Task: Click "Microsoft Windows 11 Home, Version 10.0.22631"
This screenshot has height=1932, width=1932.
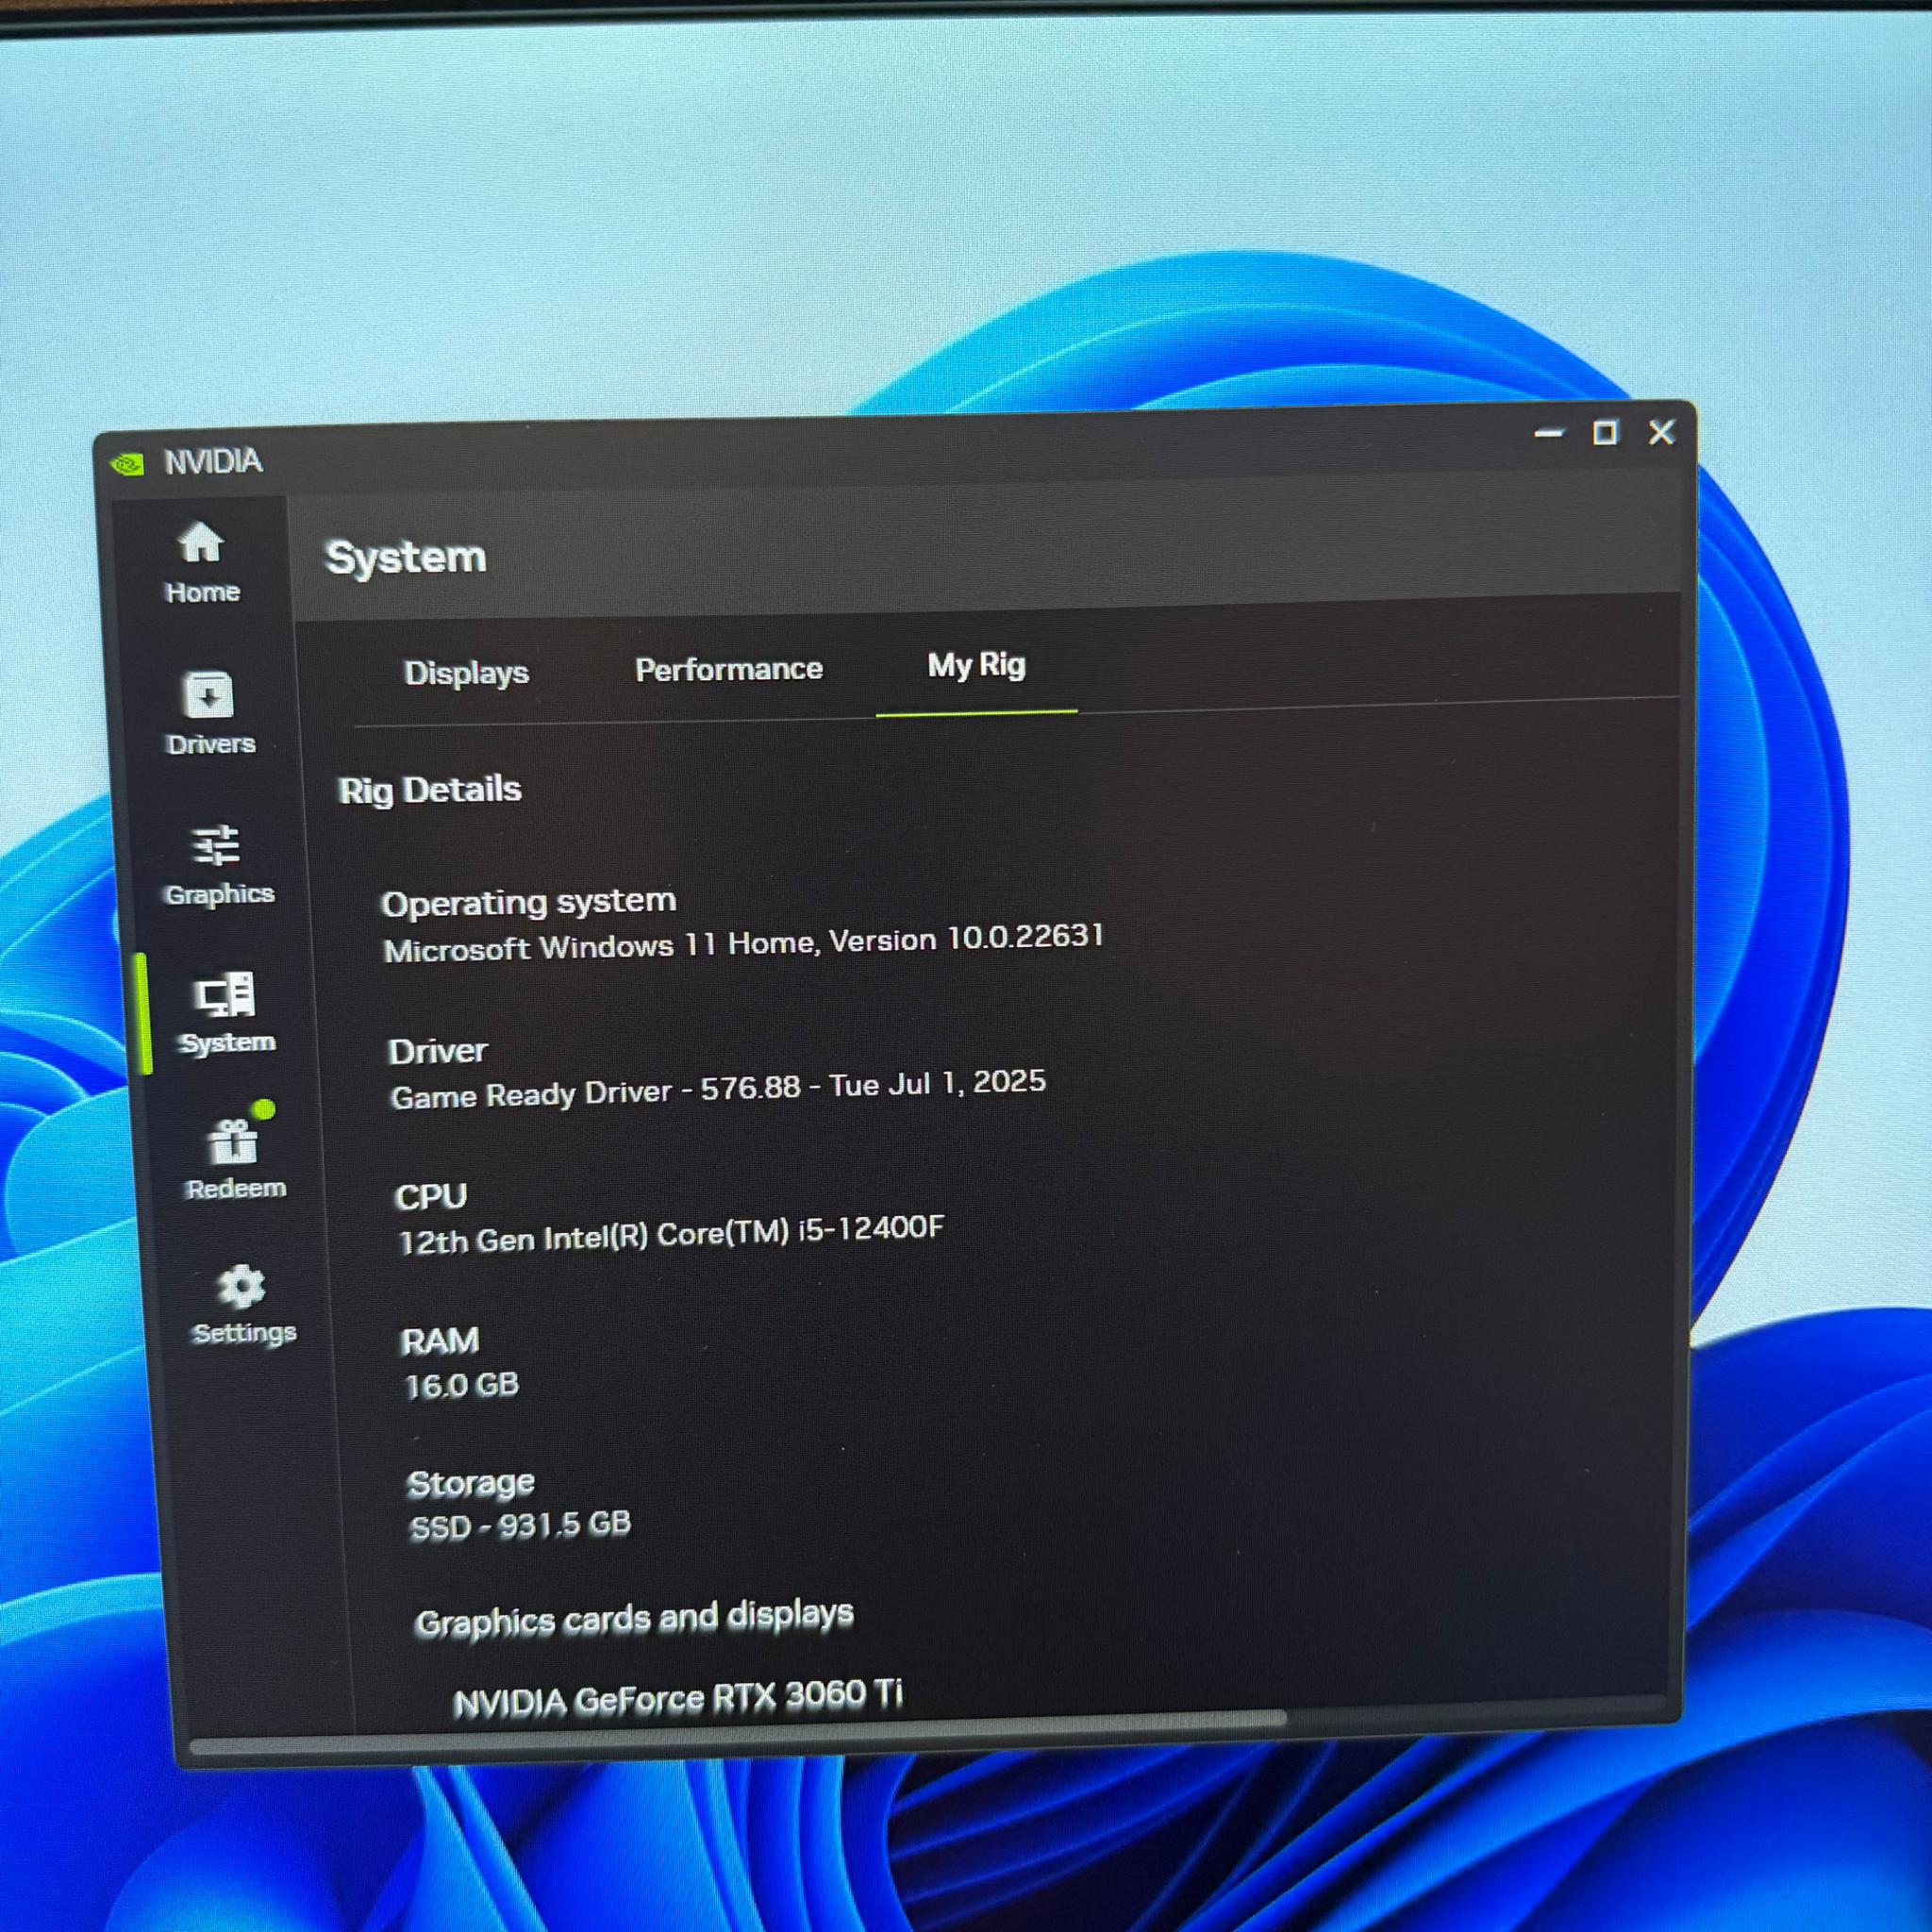Action: [744, 942]
